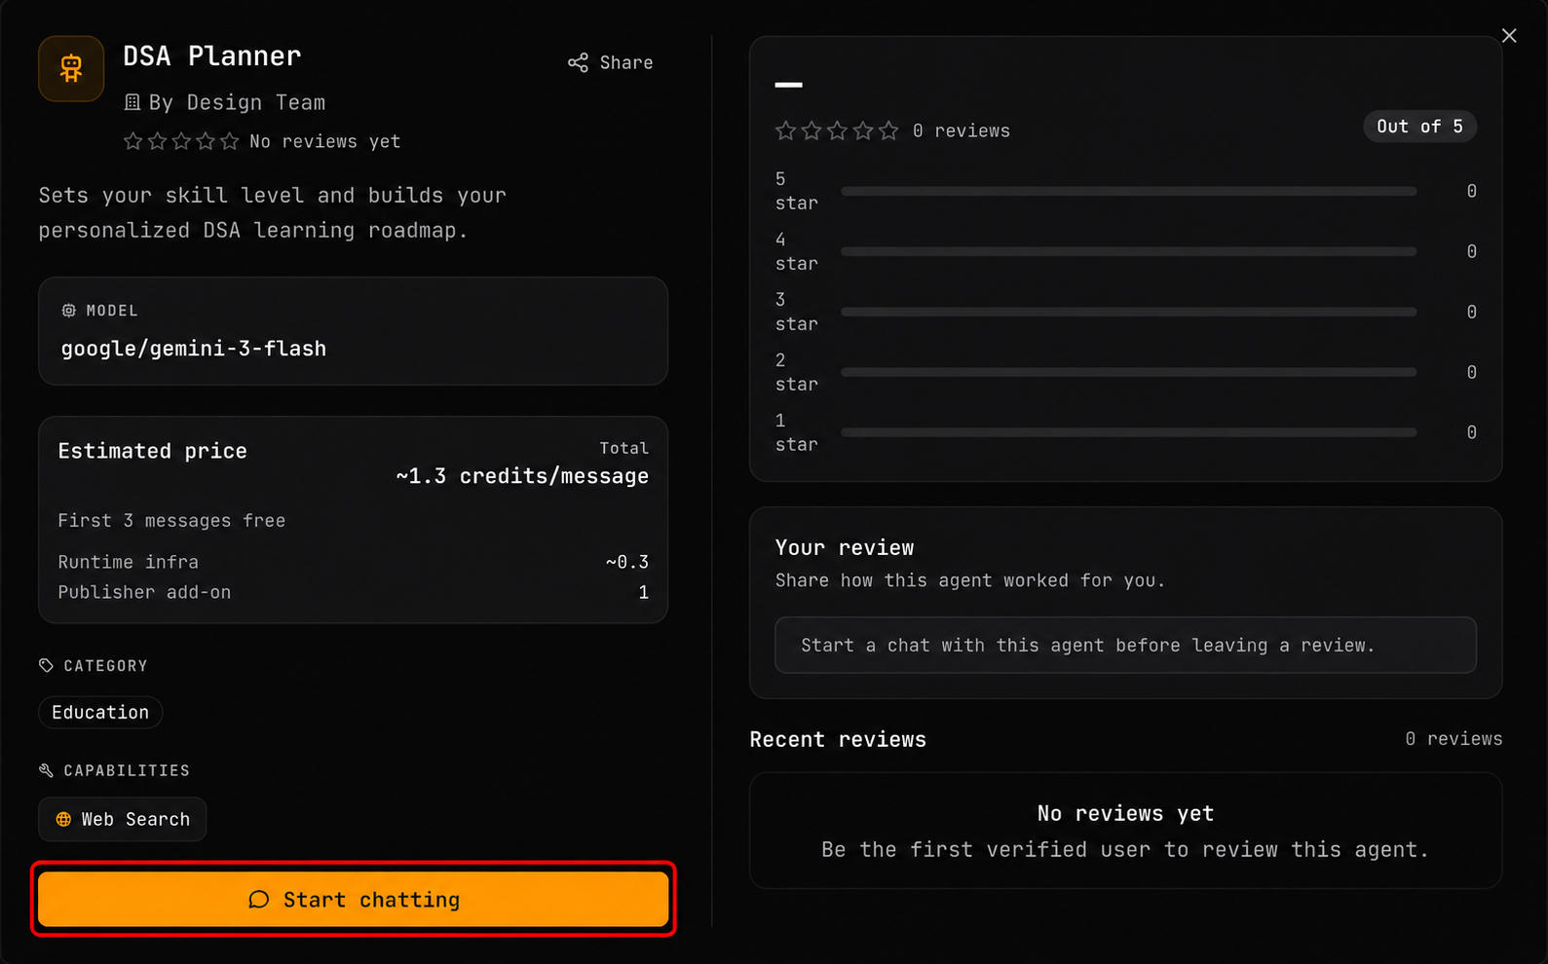Click the Out of 5 badge
This screenshot has height=964, width=1548.
pyautogui.click(x=1419, y=127)
